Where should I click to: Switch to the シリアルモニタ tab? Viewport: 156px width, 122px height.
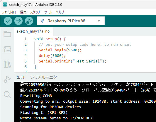pos(43,77)
